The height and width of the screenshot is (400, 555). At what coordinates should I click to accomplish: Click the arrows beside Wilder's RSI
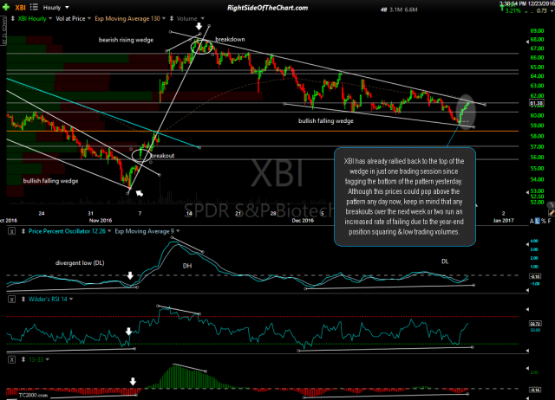coord(23,300)
